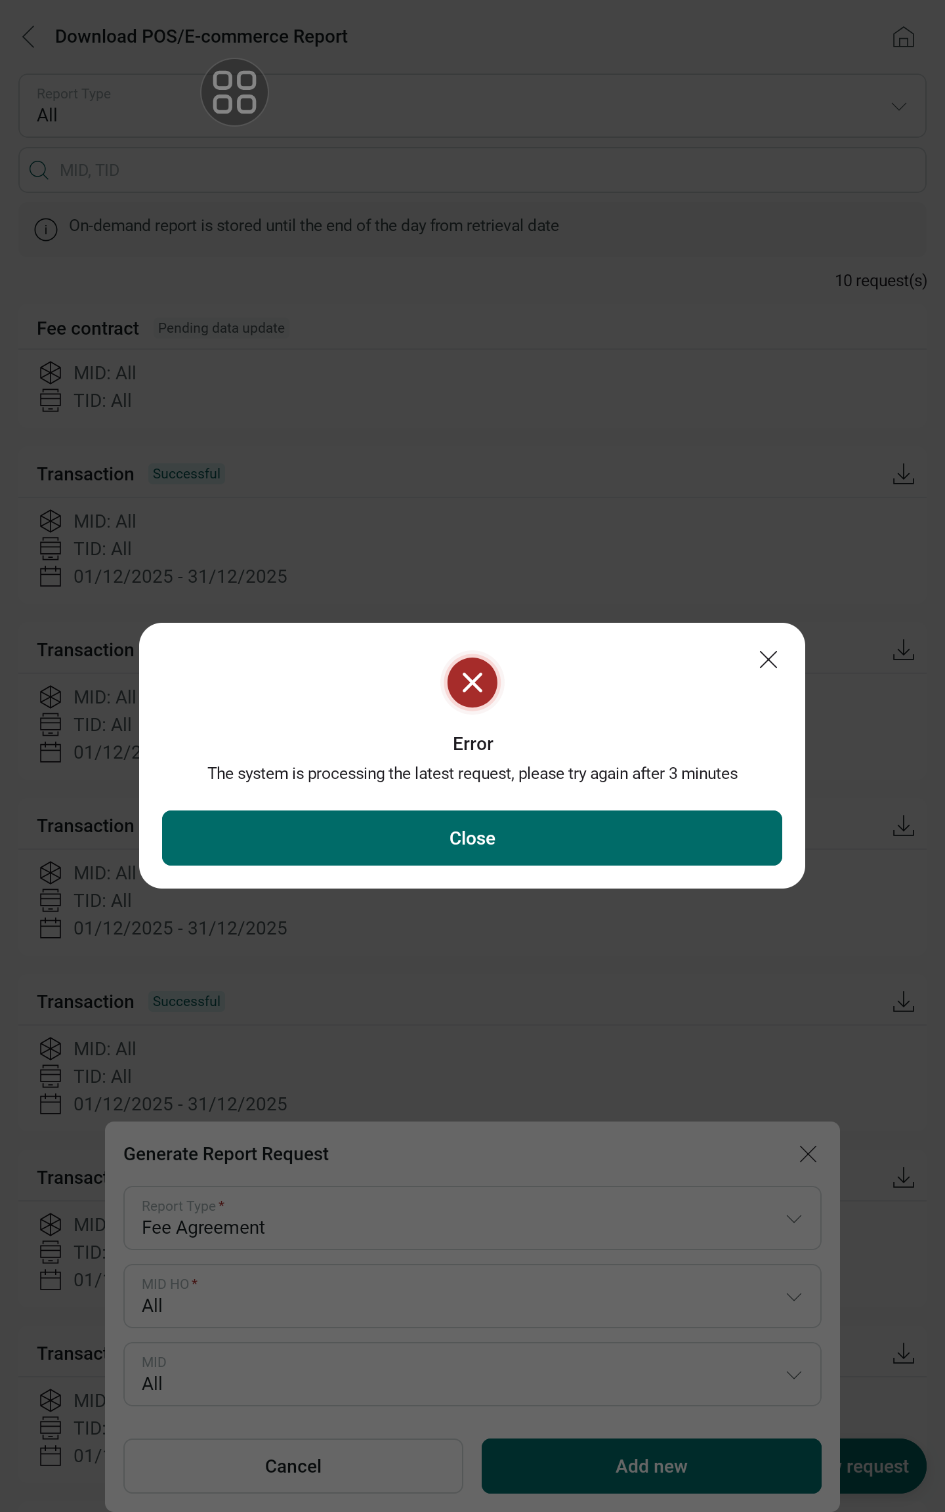Screen dimensions: 945x1512
Task: Tap the floating four-squares grid button
Action: pos(234,92)
